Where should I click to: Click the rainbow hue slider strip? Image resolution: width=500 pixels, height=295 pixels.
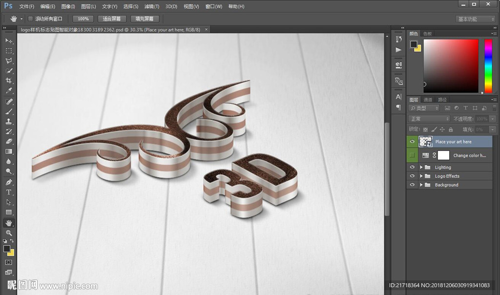point(488,66)
